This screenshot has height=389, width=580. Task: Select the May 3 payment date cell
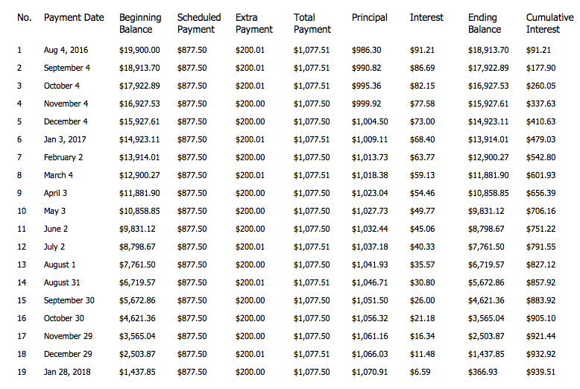coord(55,211)
